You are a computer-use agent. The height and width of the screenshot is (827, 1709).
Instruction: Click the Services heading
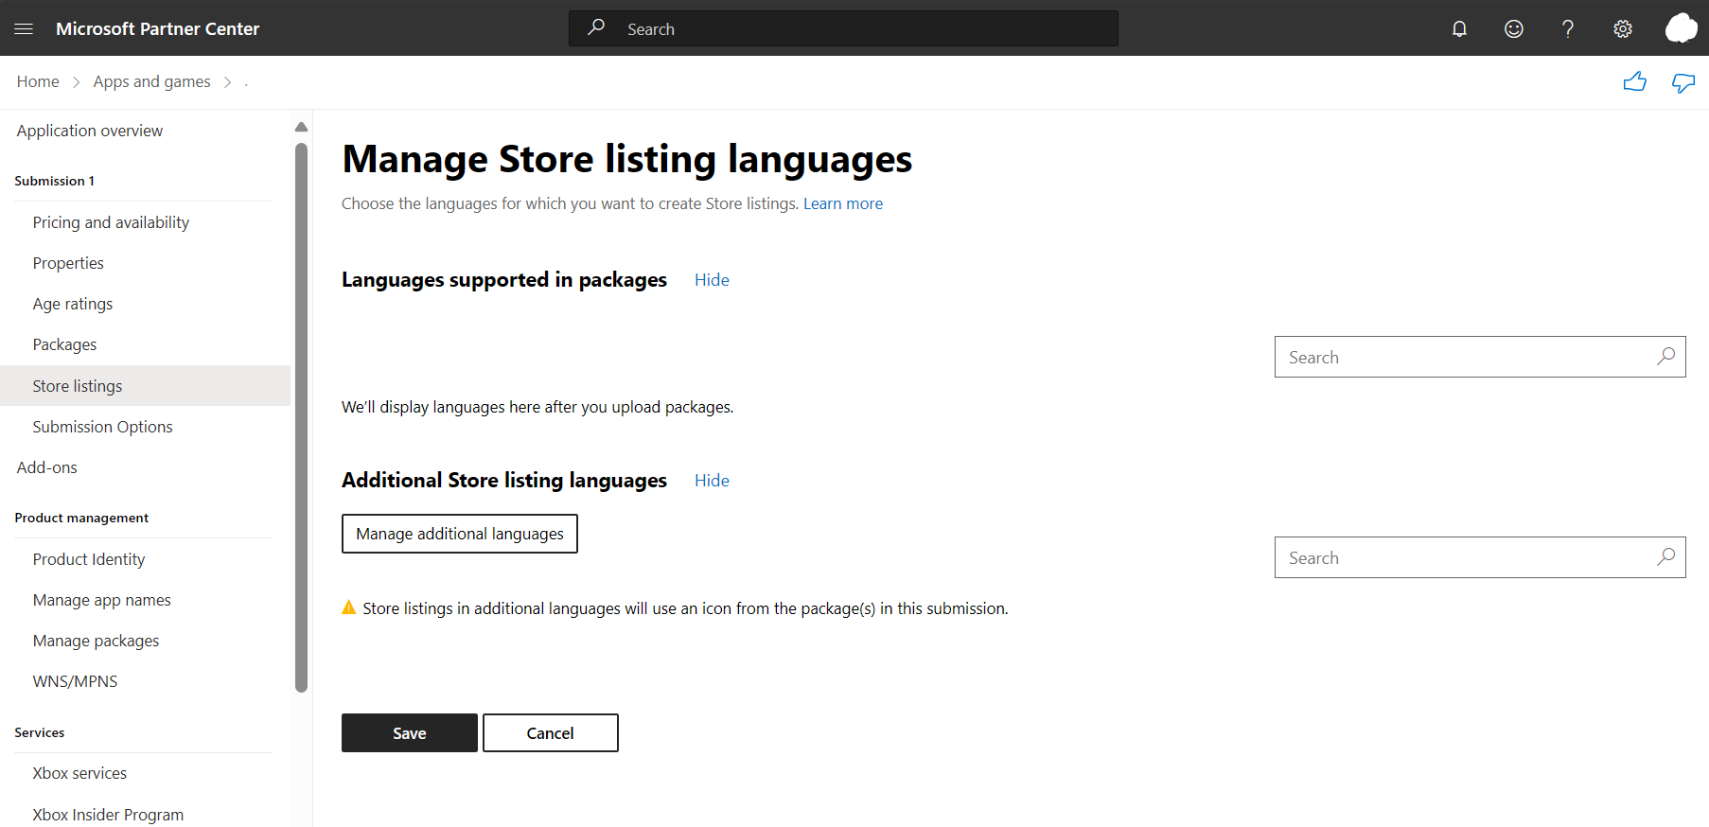click(x=40, y=732)
